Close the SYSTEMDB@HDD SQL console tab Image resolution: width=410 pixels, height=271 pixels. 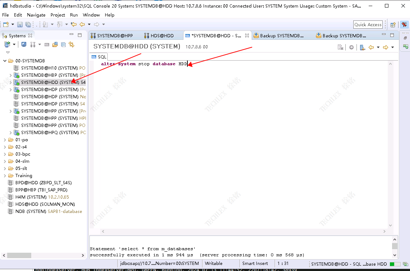[247, 35]
